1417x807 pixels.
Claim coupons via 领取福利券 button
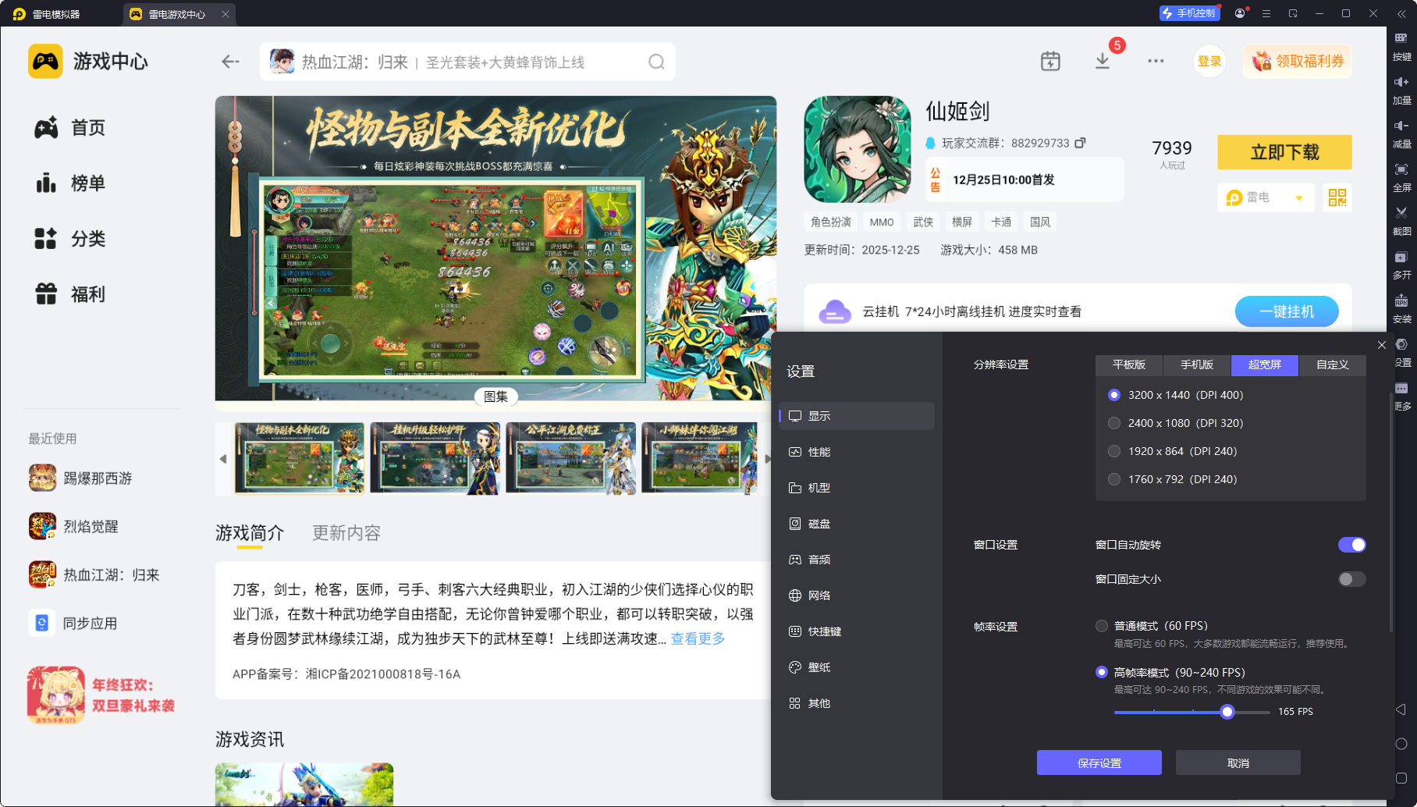coord(1298,61)
